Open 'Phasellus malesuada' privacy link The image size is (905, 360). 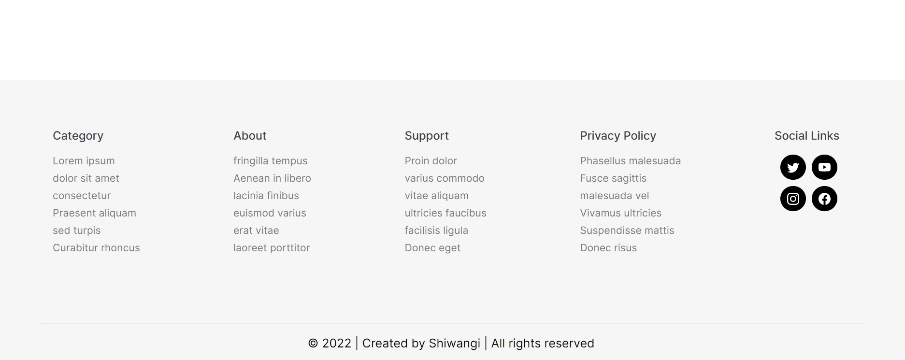(630, 160)
